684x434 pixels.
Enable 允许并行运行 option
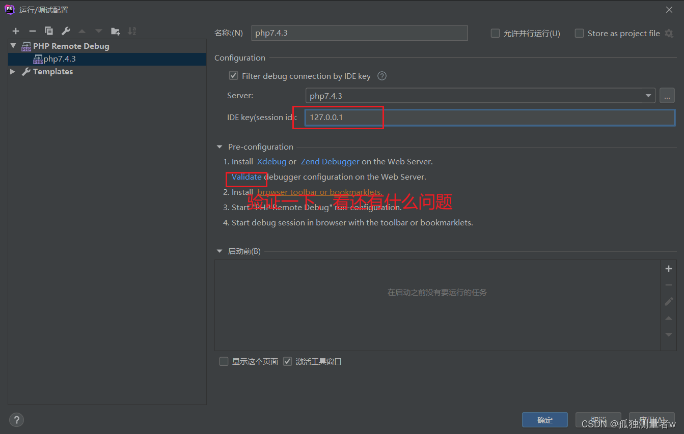pos(495,33)
